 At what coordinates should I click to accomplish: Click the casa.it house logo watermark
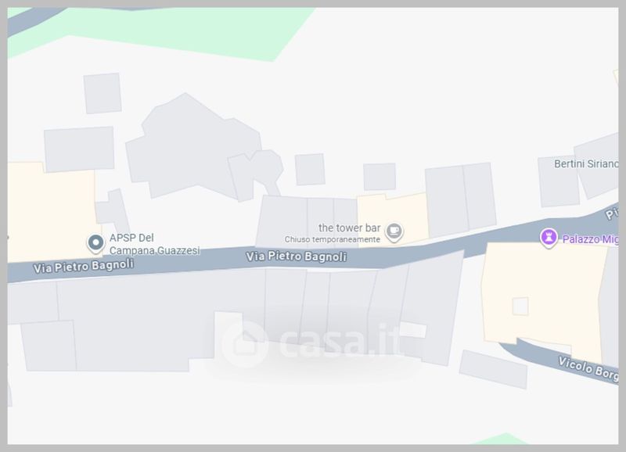pyautogui.click(x=245, y=343)
